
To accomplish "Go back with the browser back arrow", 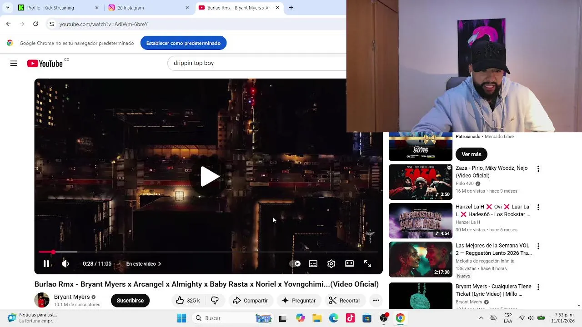I will (8, 24).
